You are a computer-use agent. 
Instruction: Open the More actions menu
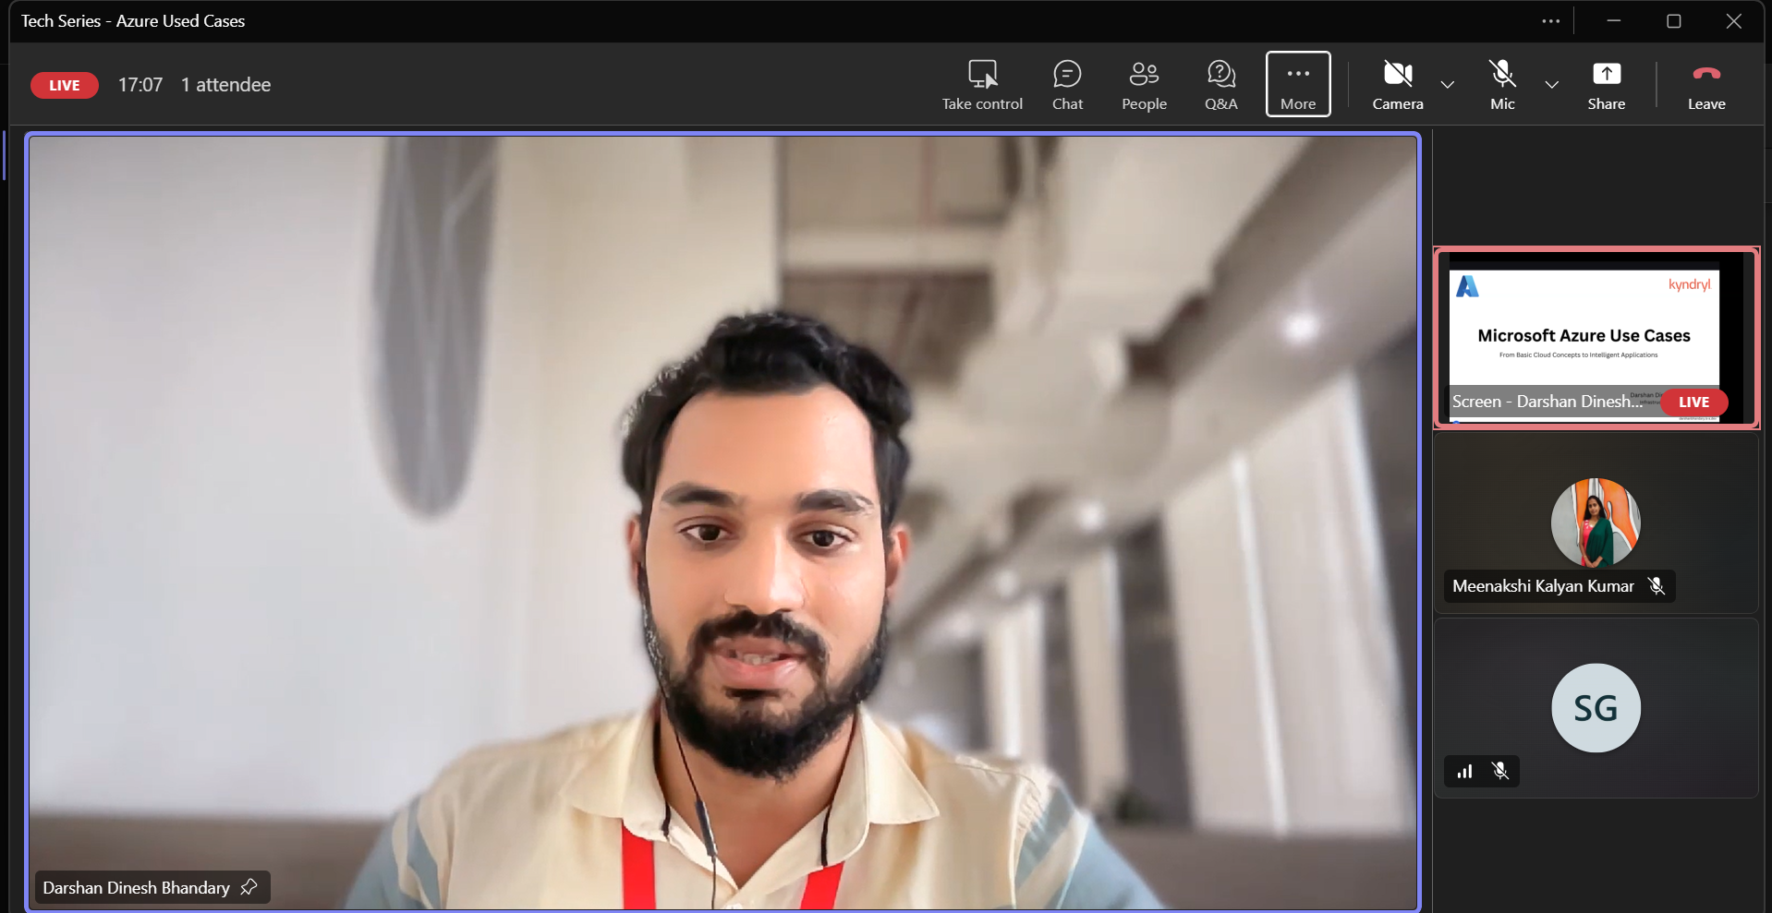point(1298,84)
